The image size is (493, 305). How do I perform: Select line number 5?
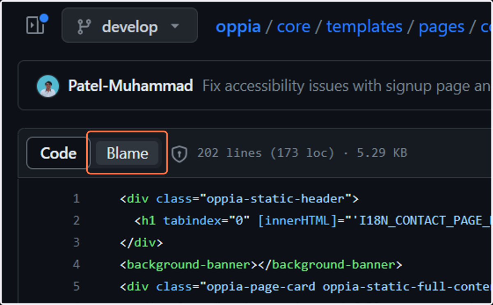[76, 287]
